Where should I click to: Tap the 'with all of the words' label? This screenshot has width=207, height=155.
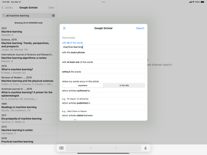72,43
